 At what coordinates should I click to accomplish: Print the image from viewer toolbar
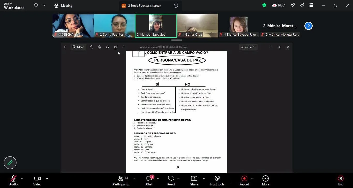[108, 47]
